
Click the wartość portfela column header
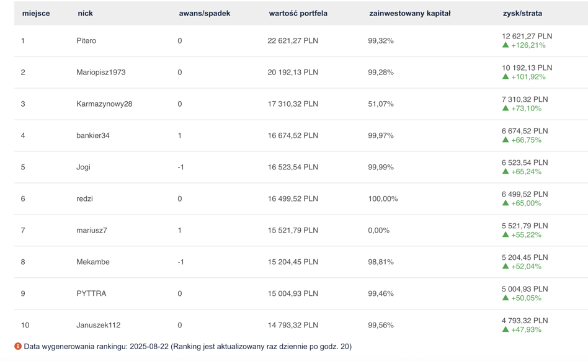click(298, 14)
